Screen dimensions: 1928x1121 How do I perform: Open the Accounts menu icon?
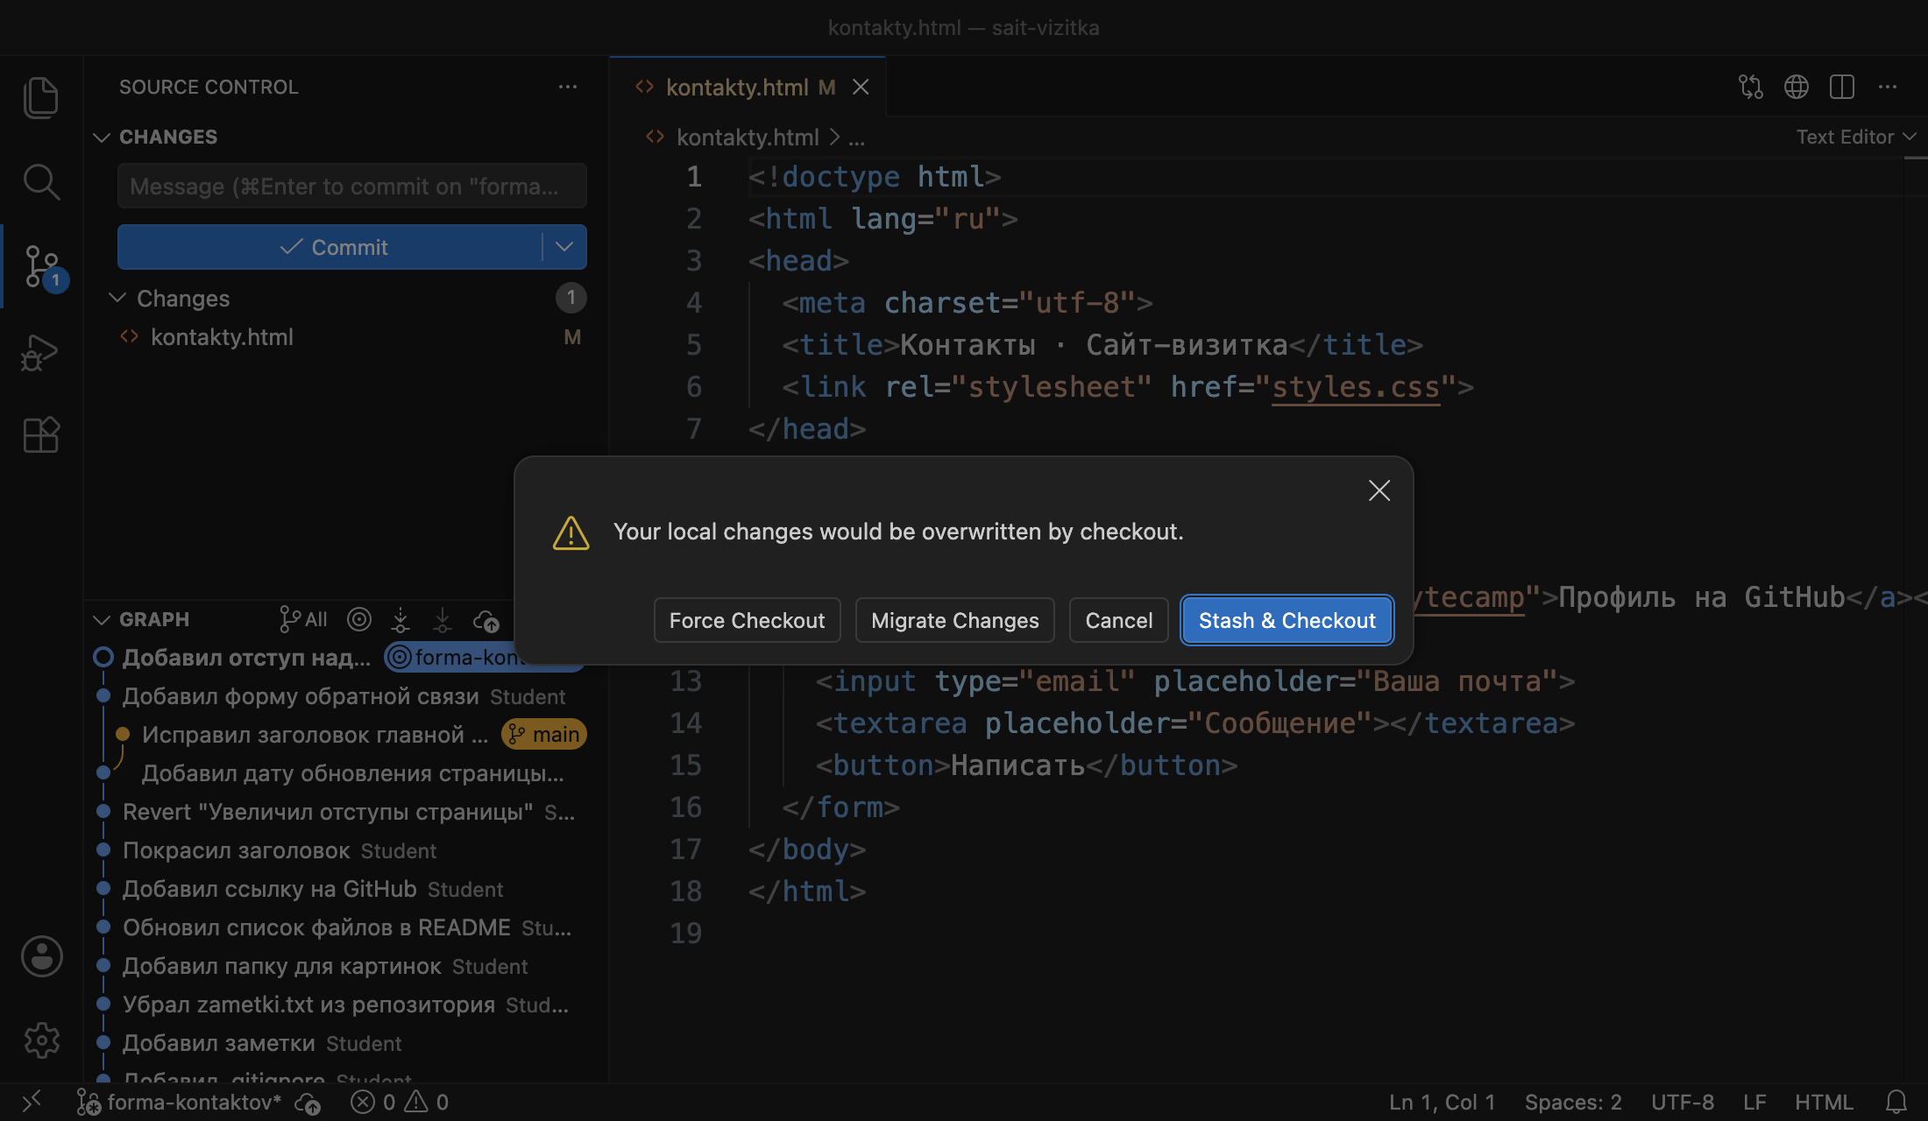[41, 956]
